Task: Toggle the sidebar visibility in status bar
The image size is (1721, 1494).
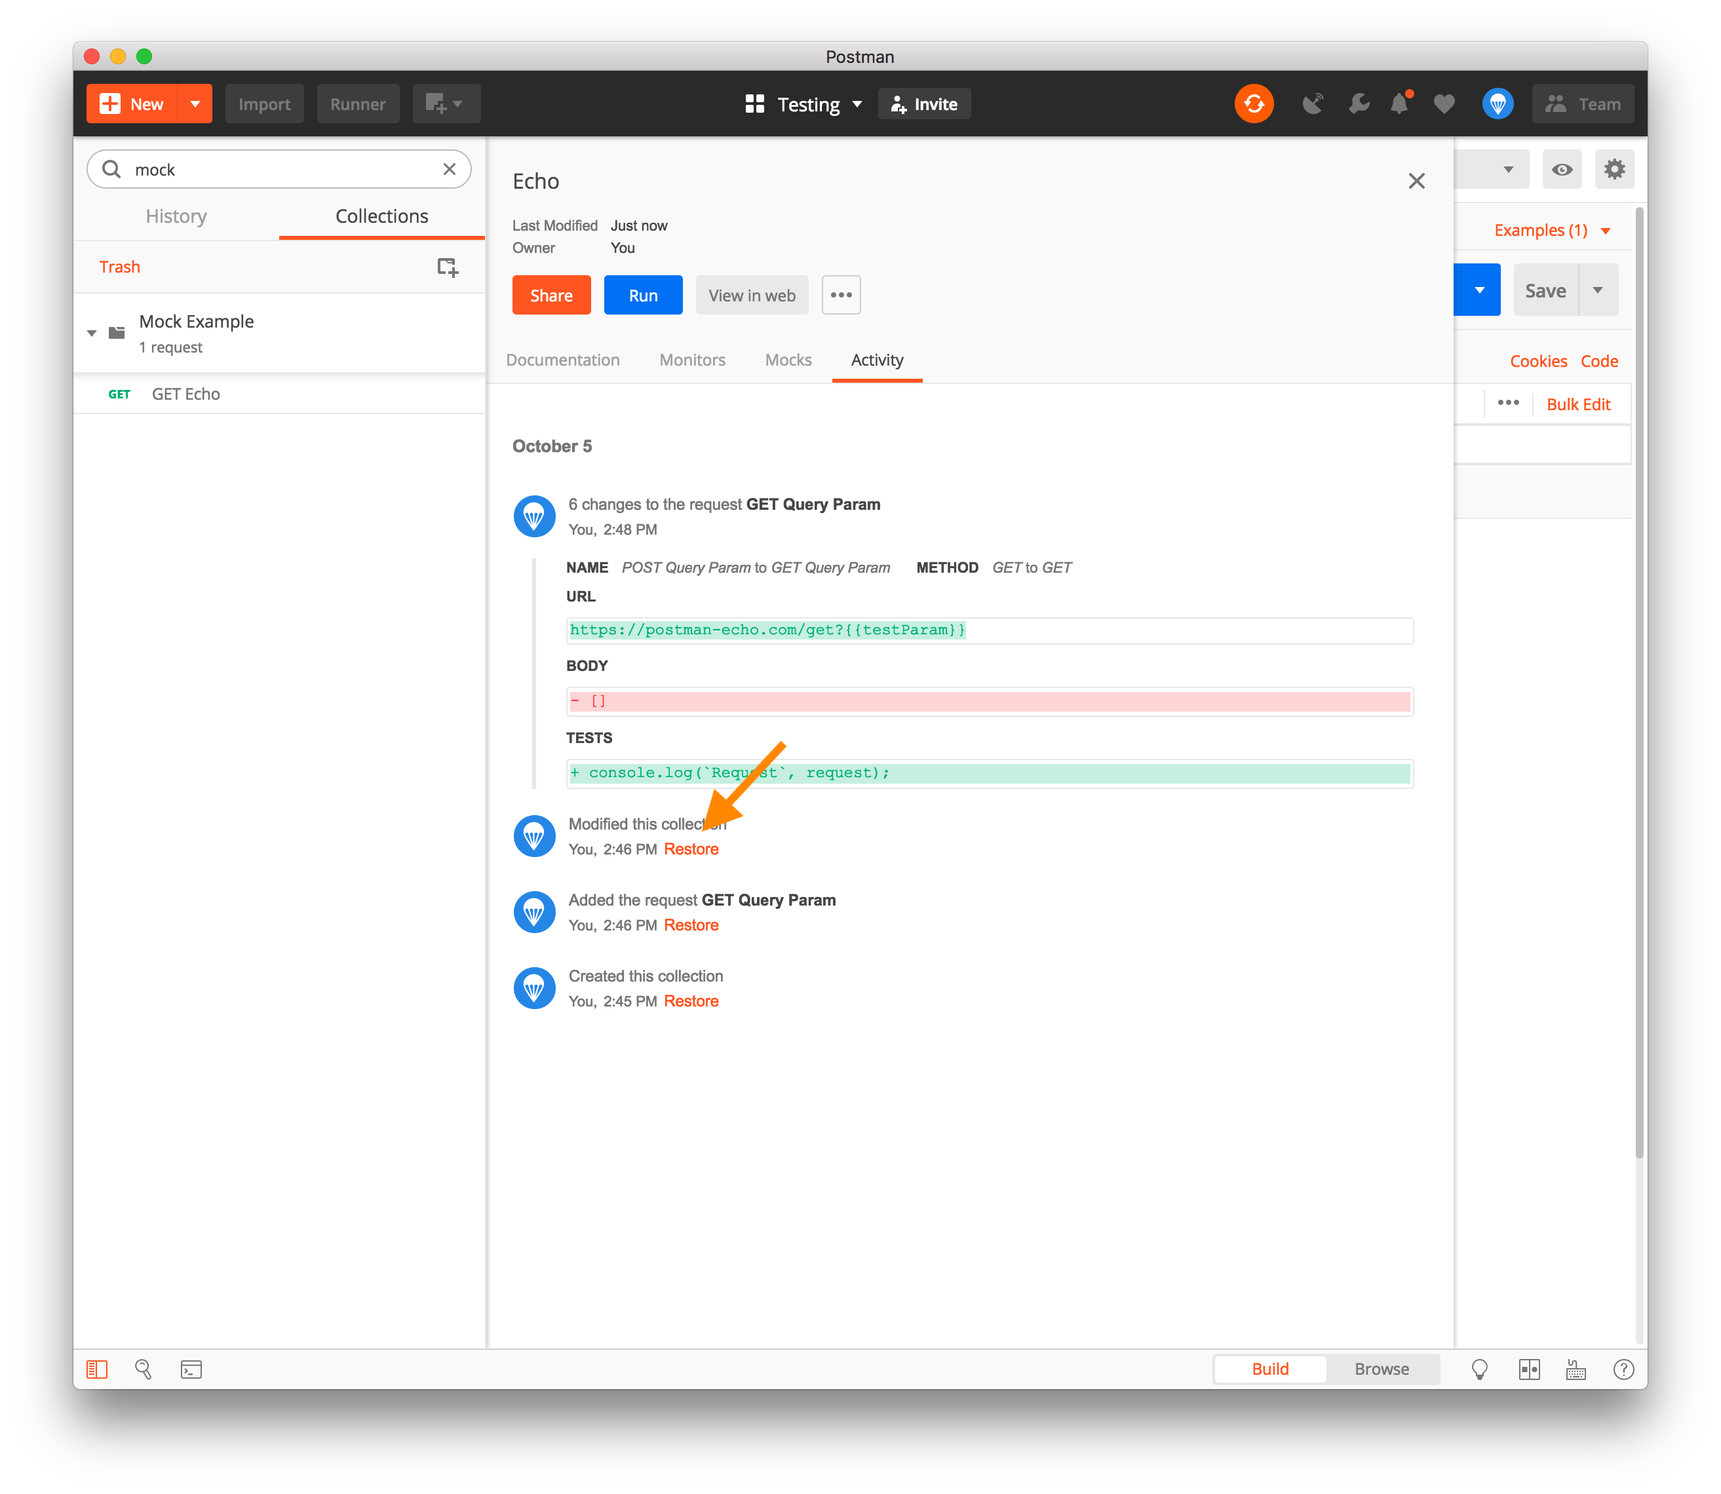Action: [x=98, y=1368]
